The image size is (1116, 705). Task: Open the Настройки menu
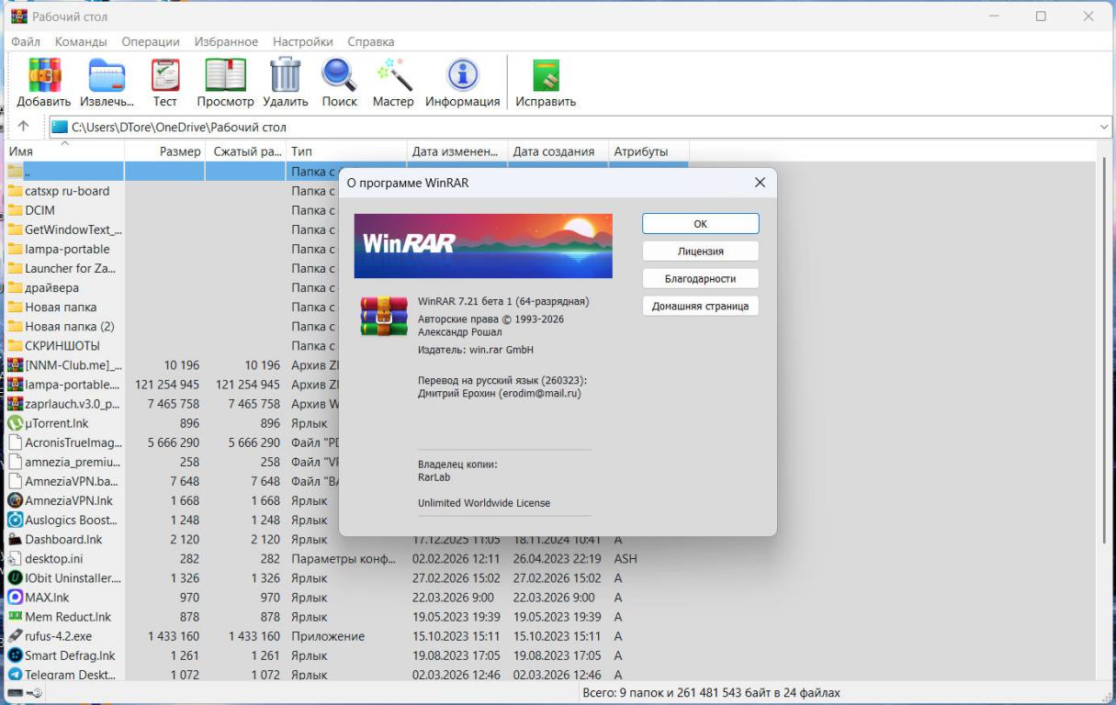302,41
